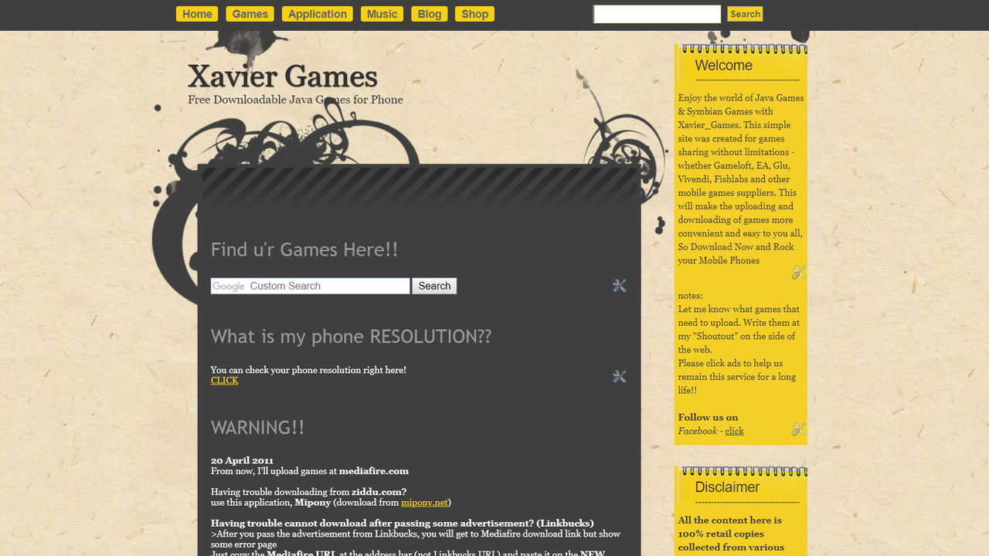Open the Blog menu item
Screen dimensions: 989x556
(x=430, y=14)
